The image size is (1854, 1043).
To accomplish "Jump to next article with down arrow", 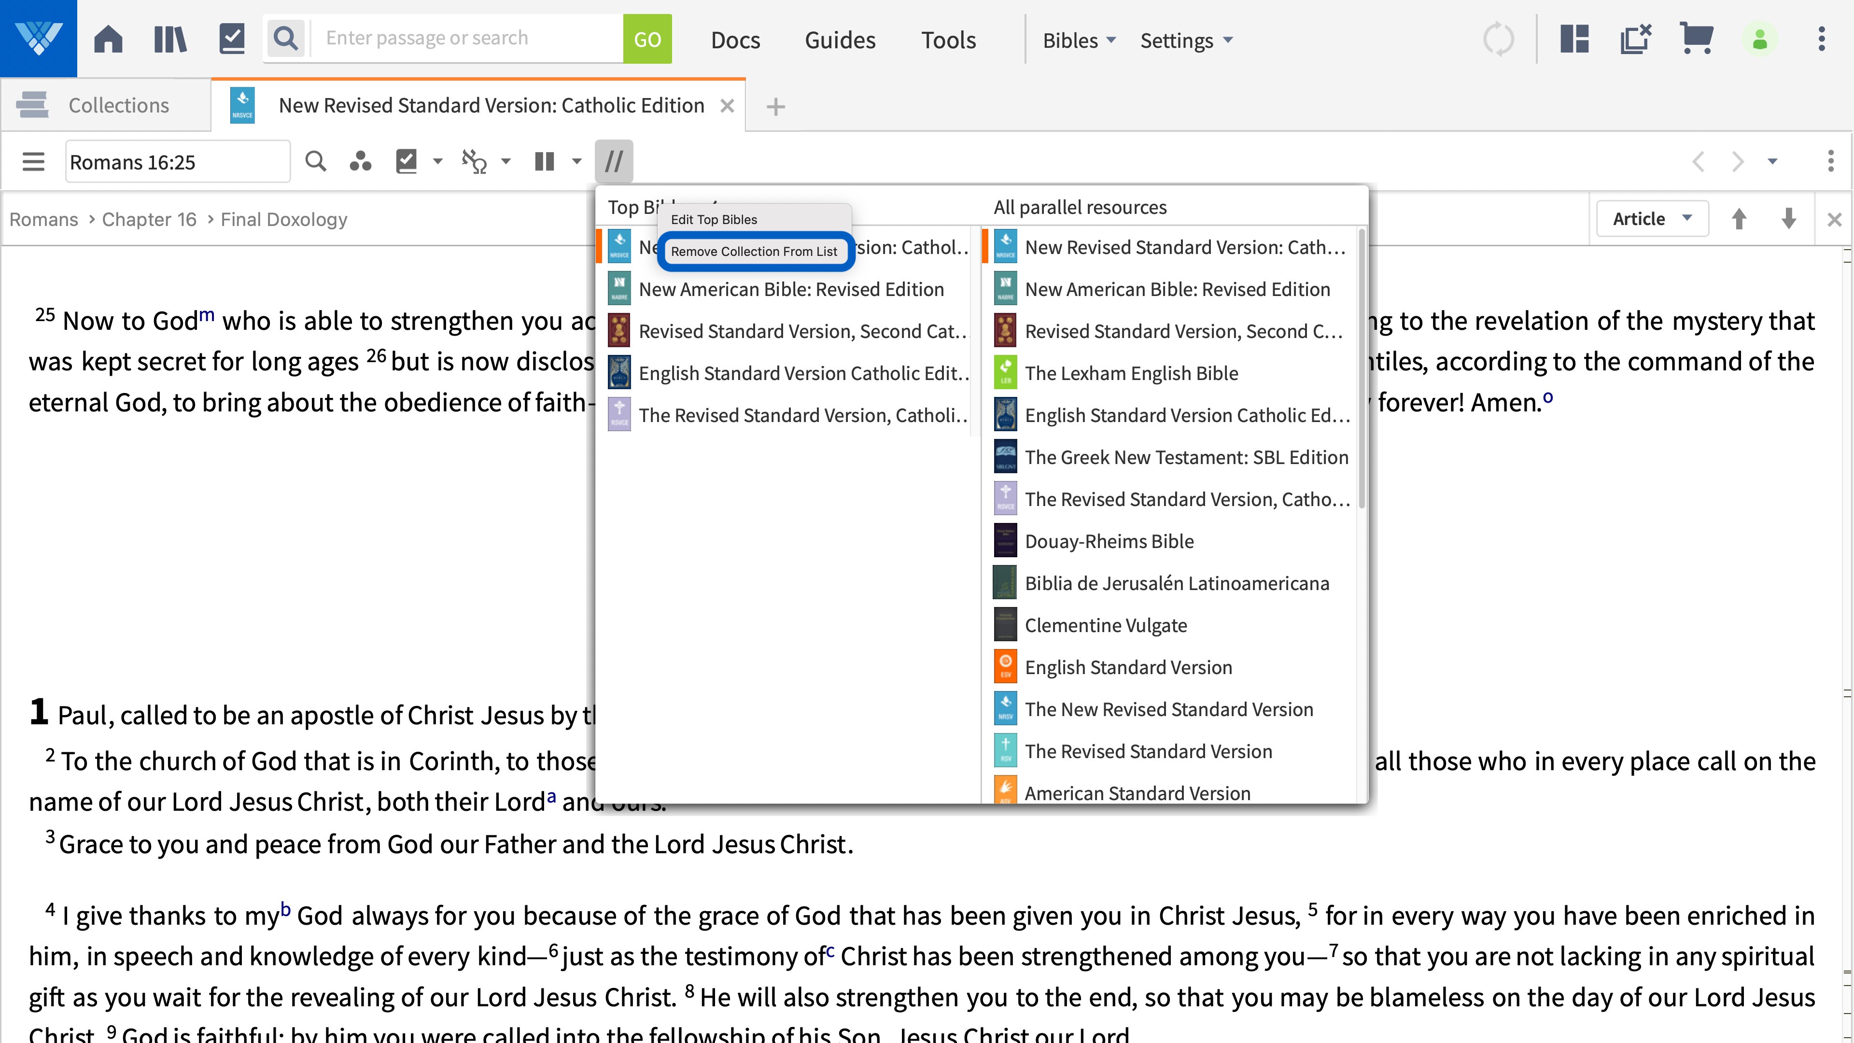I will point(1788,219).
